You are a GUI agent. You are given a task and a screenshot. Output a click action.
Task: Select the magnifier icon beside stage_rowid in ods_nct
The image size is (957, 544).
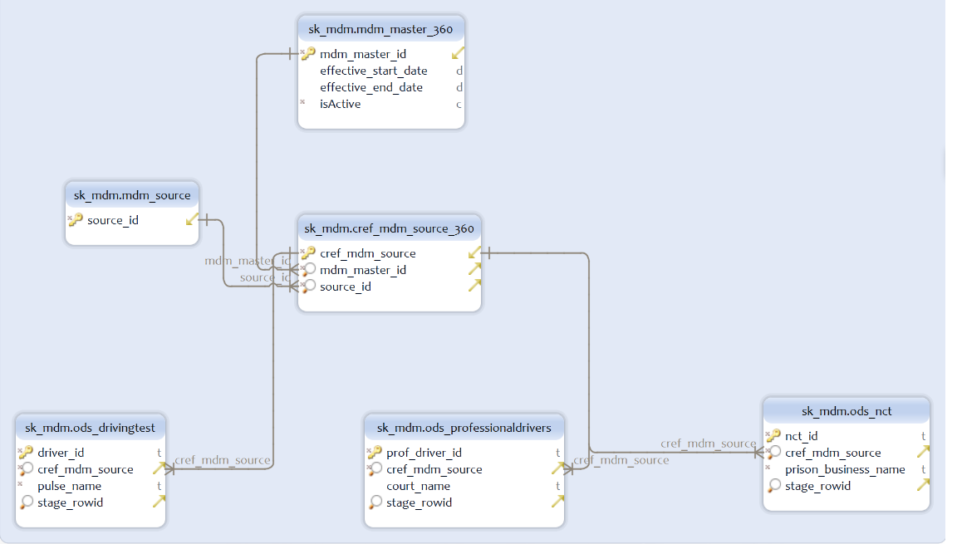pos(773,486)
